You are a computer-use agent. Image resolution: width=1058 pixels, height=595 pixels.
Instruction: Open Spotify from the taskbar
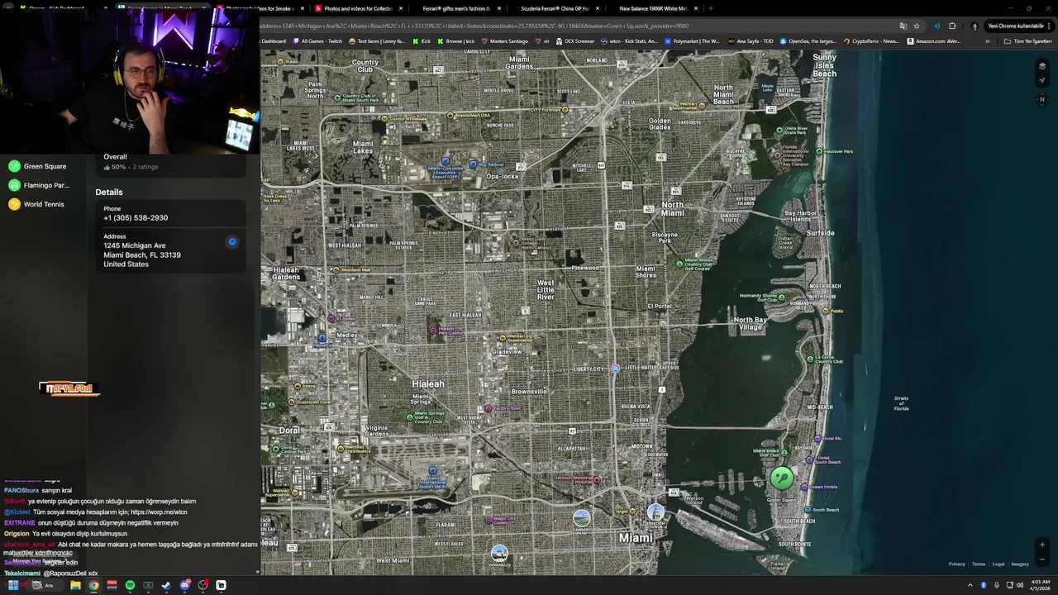[x=130, y=585]
